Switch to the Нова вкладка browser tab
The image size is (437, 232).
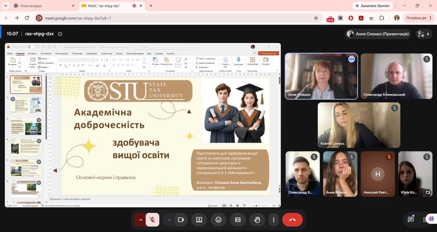point(43,6)
